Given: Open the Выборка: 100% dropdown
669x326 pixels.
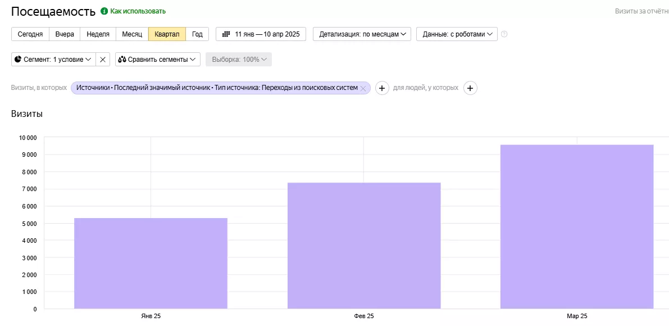Looking at the screenshot, I should 239,60.
